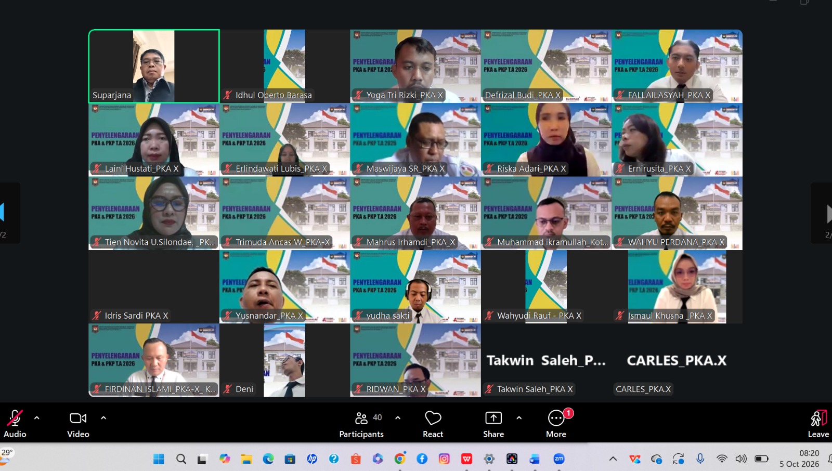This screenshot has height=471, width=832.
Task: Open the Participants panel
Action: [x=361, y=424]
